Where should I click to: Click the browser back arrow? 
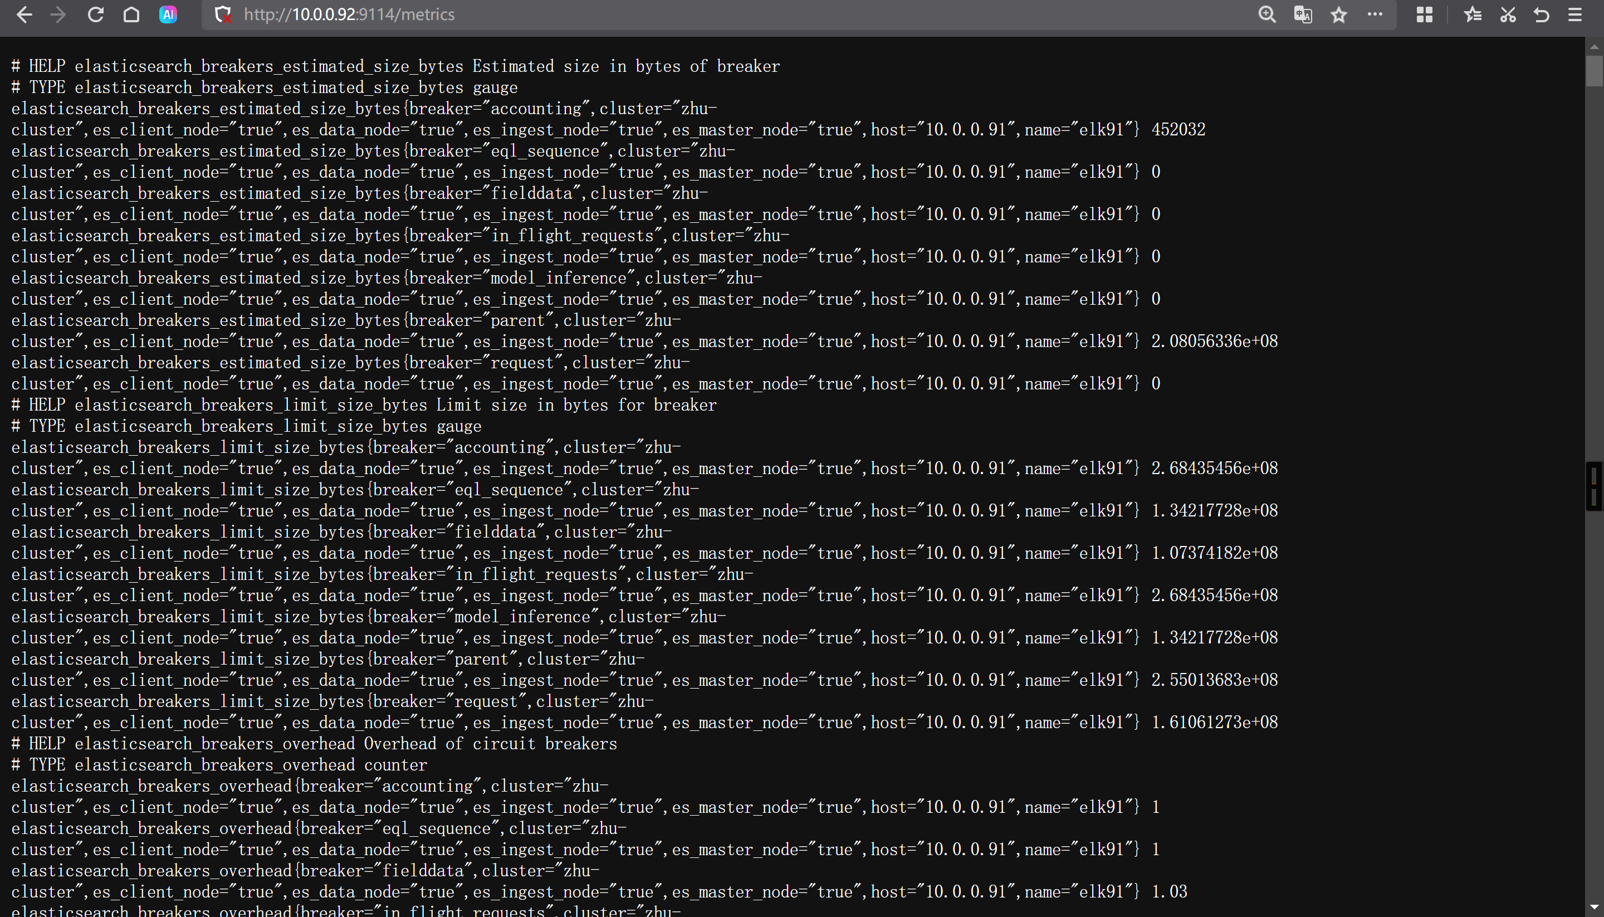[x=24, y=14]
